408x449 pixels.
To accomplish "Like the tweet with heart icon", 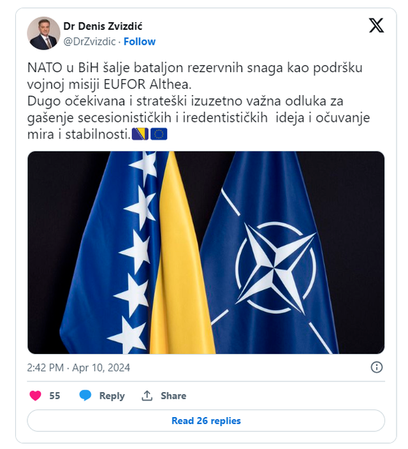I will coord(36,395).
